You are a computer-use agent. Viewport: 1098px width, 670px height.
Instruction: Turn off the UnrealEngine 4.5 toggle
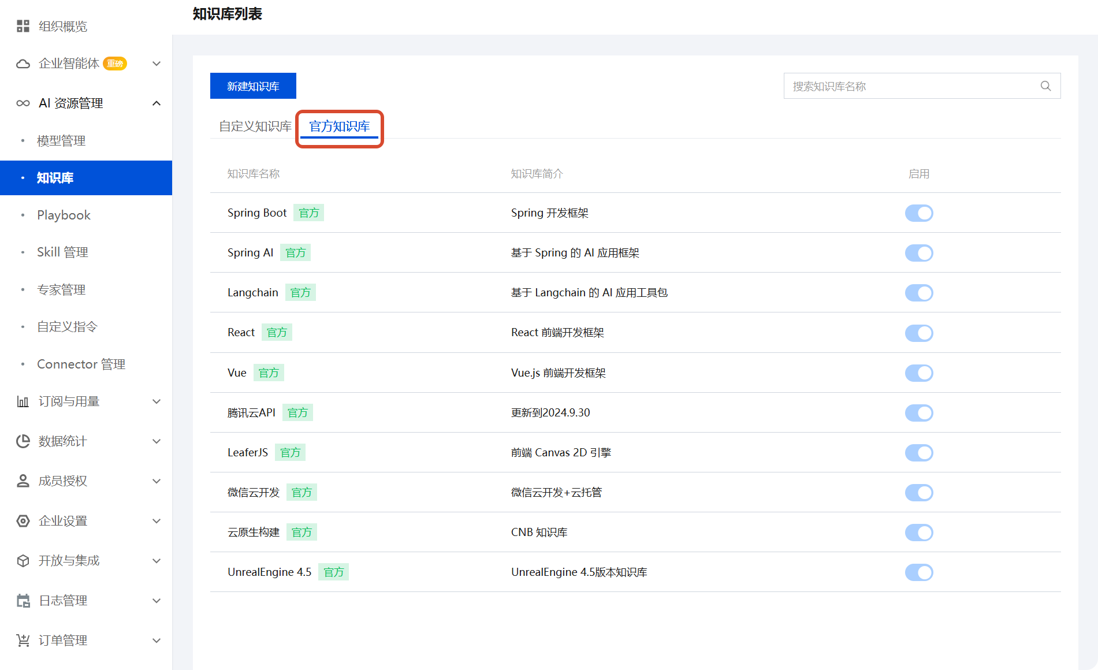pos(919,572)
